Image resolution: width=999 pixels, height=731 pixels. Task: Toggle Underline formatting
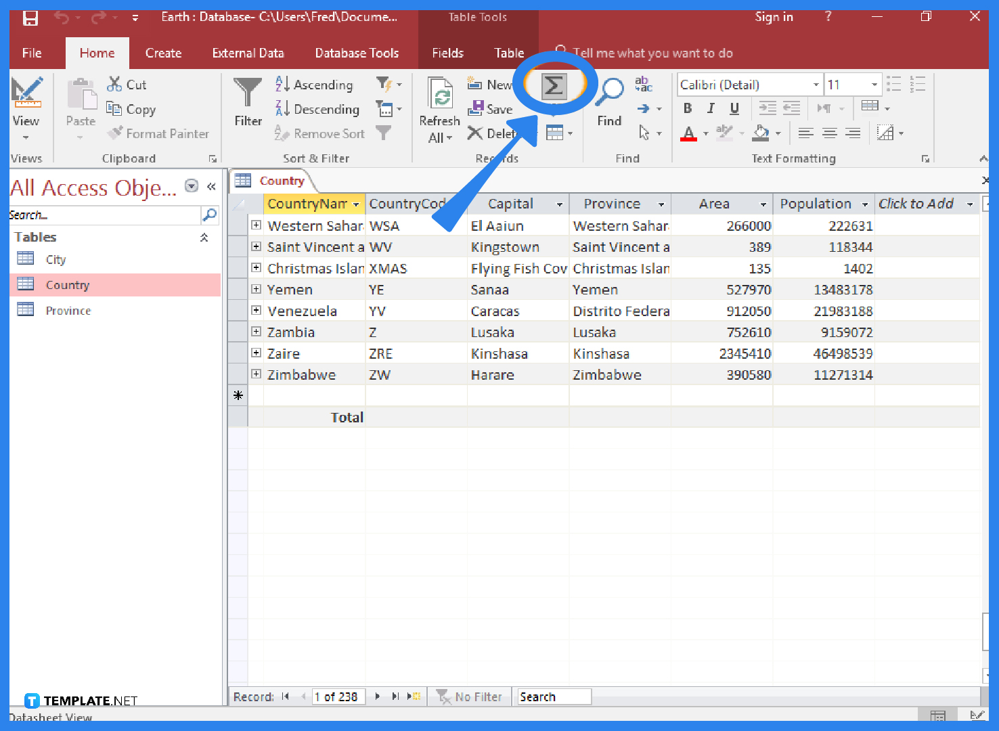coord(733,108)
